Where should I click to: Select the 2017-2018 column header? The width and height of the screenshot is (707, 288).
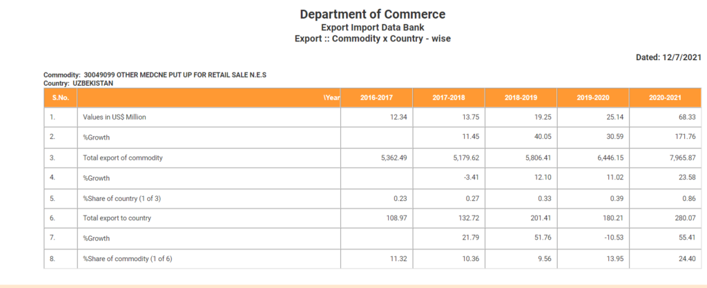449,97
